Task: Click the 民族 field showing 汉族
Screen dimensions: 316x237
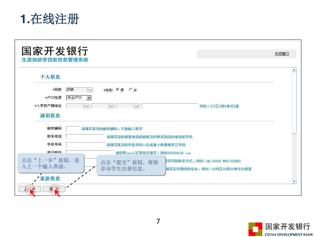Action: 77,90
